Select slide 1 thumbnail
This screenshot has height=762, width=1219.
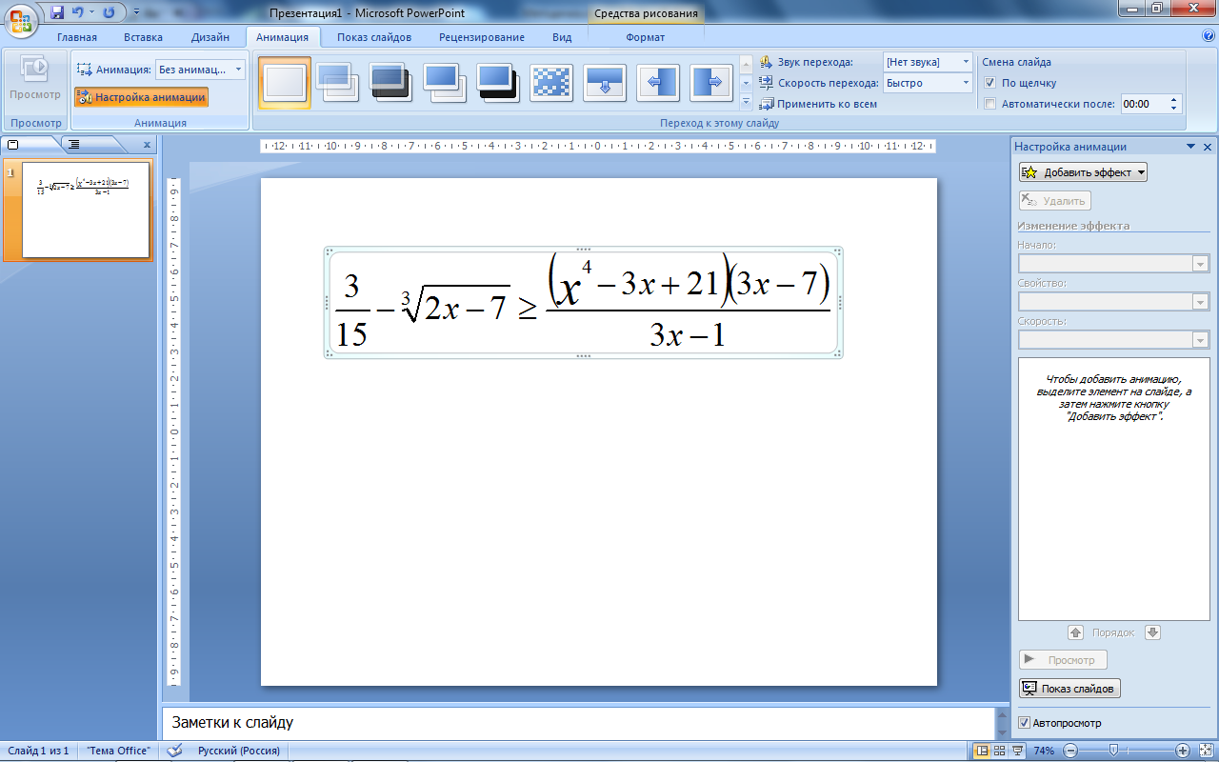(x=86, y=210)
